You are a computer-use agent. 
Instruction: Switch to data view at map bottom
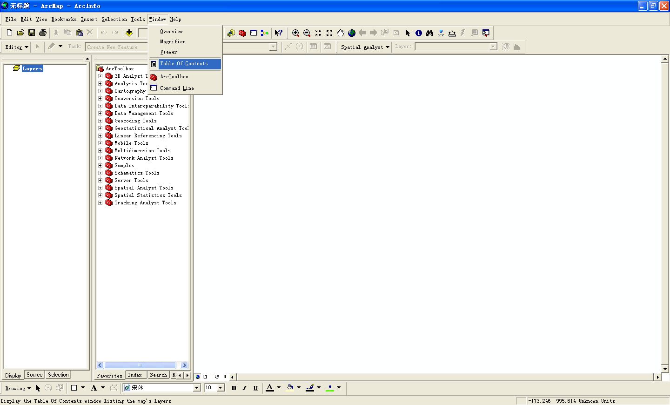[198, 377]
